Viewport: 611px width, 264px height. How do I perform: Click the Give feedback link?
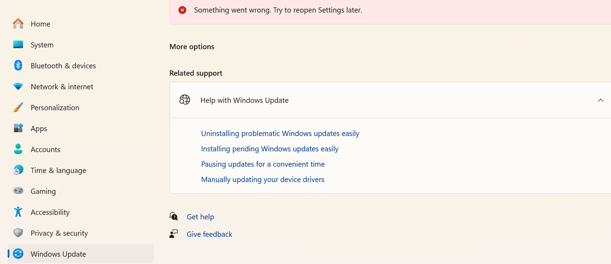(209, 234)
